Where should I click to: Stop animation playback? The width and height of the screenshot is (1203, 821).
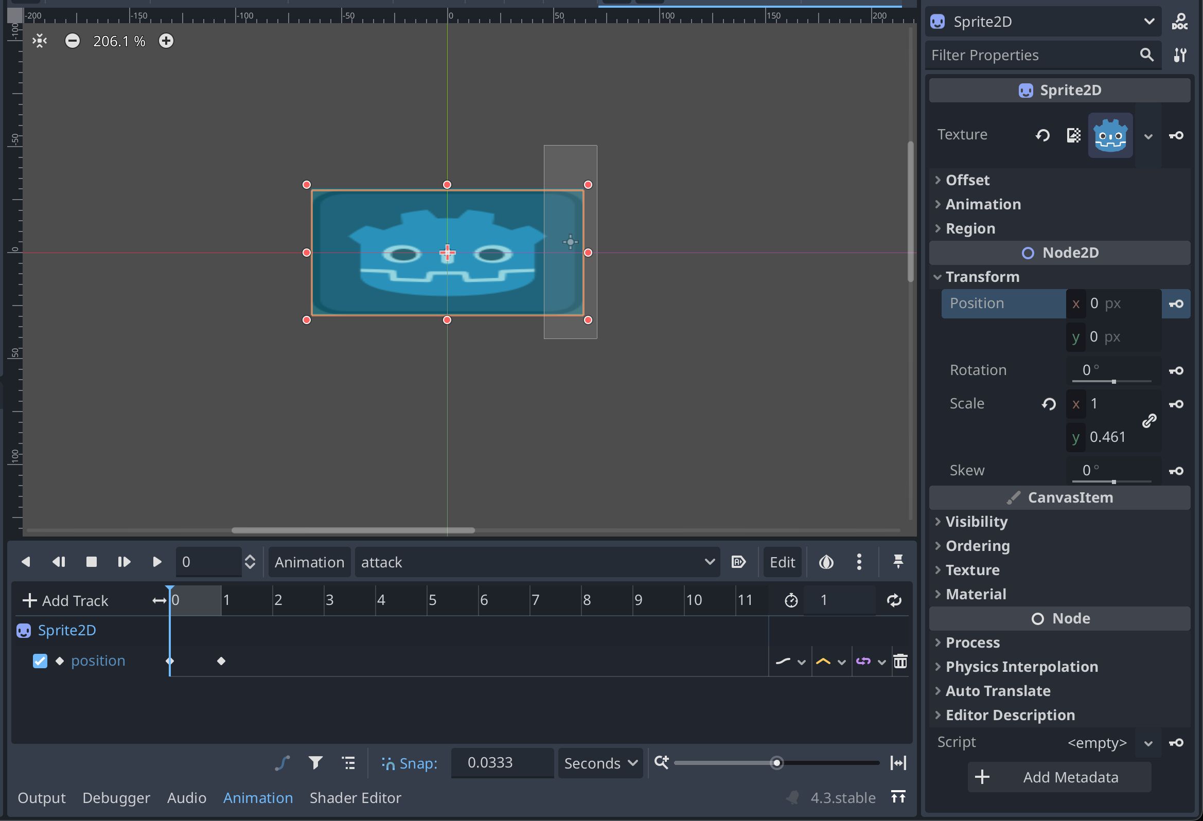tap(91, 562)
